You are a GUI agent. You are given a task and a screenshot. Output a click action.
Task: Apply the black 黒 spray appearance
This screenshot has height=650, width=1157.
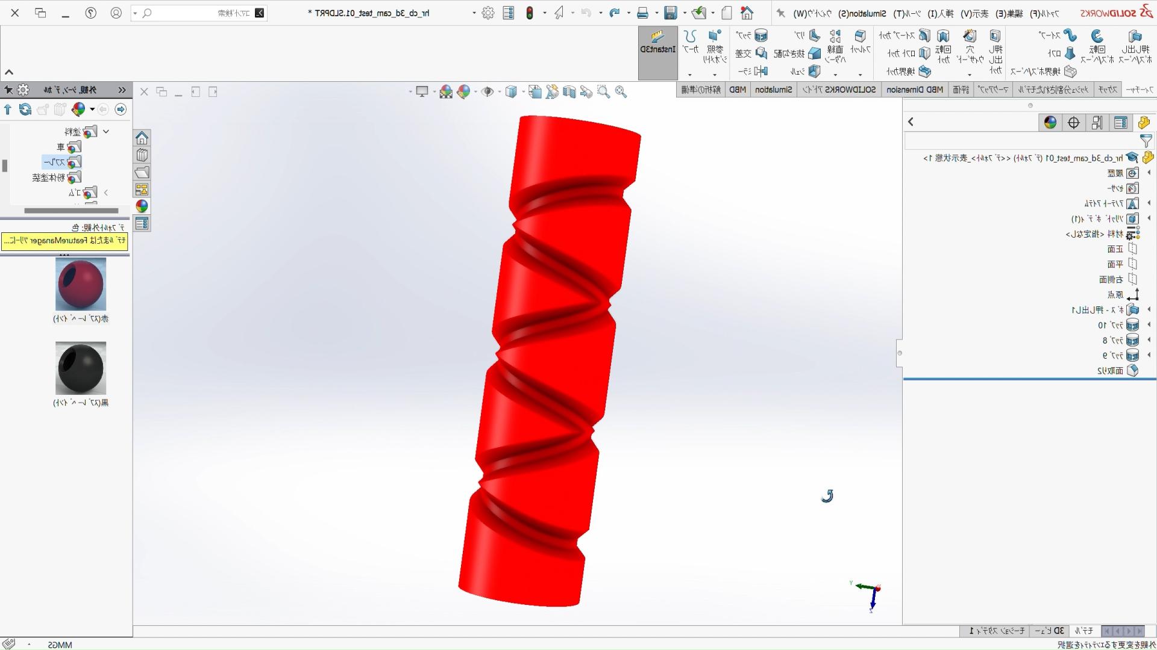[x=81, y=368]
